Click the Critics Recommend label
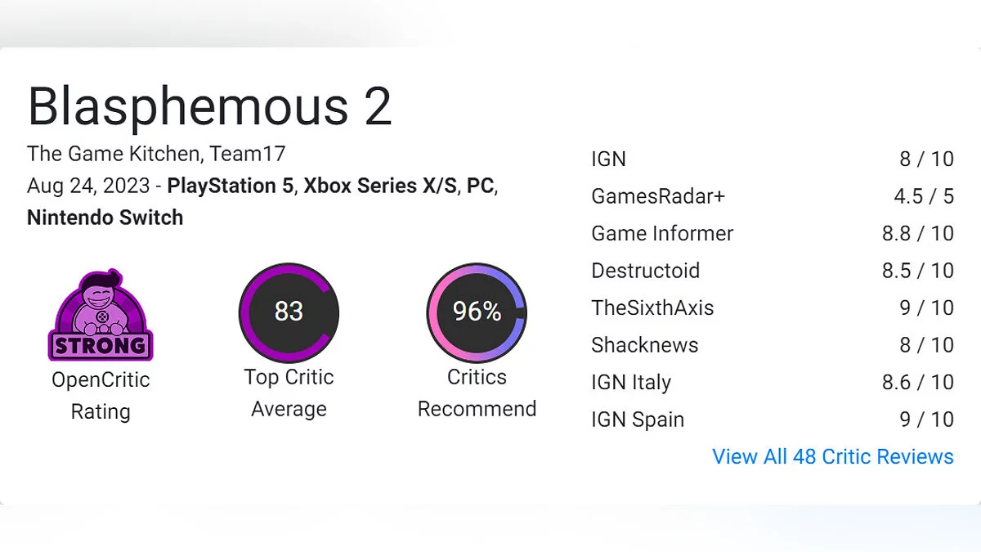This screenshot has width=981, height=552. point(477,393)
